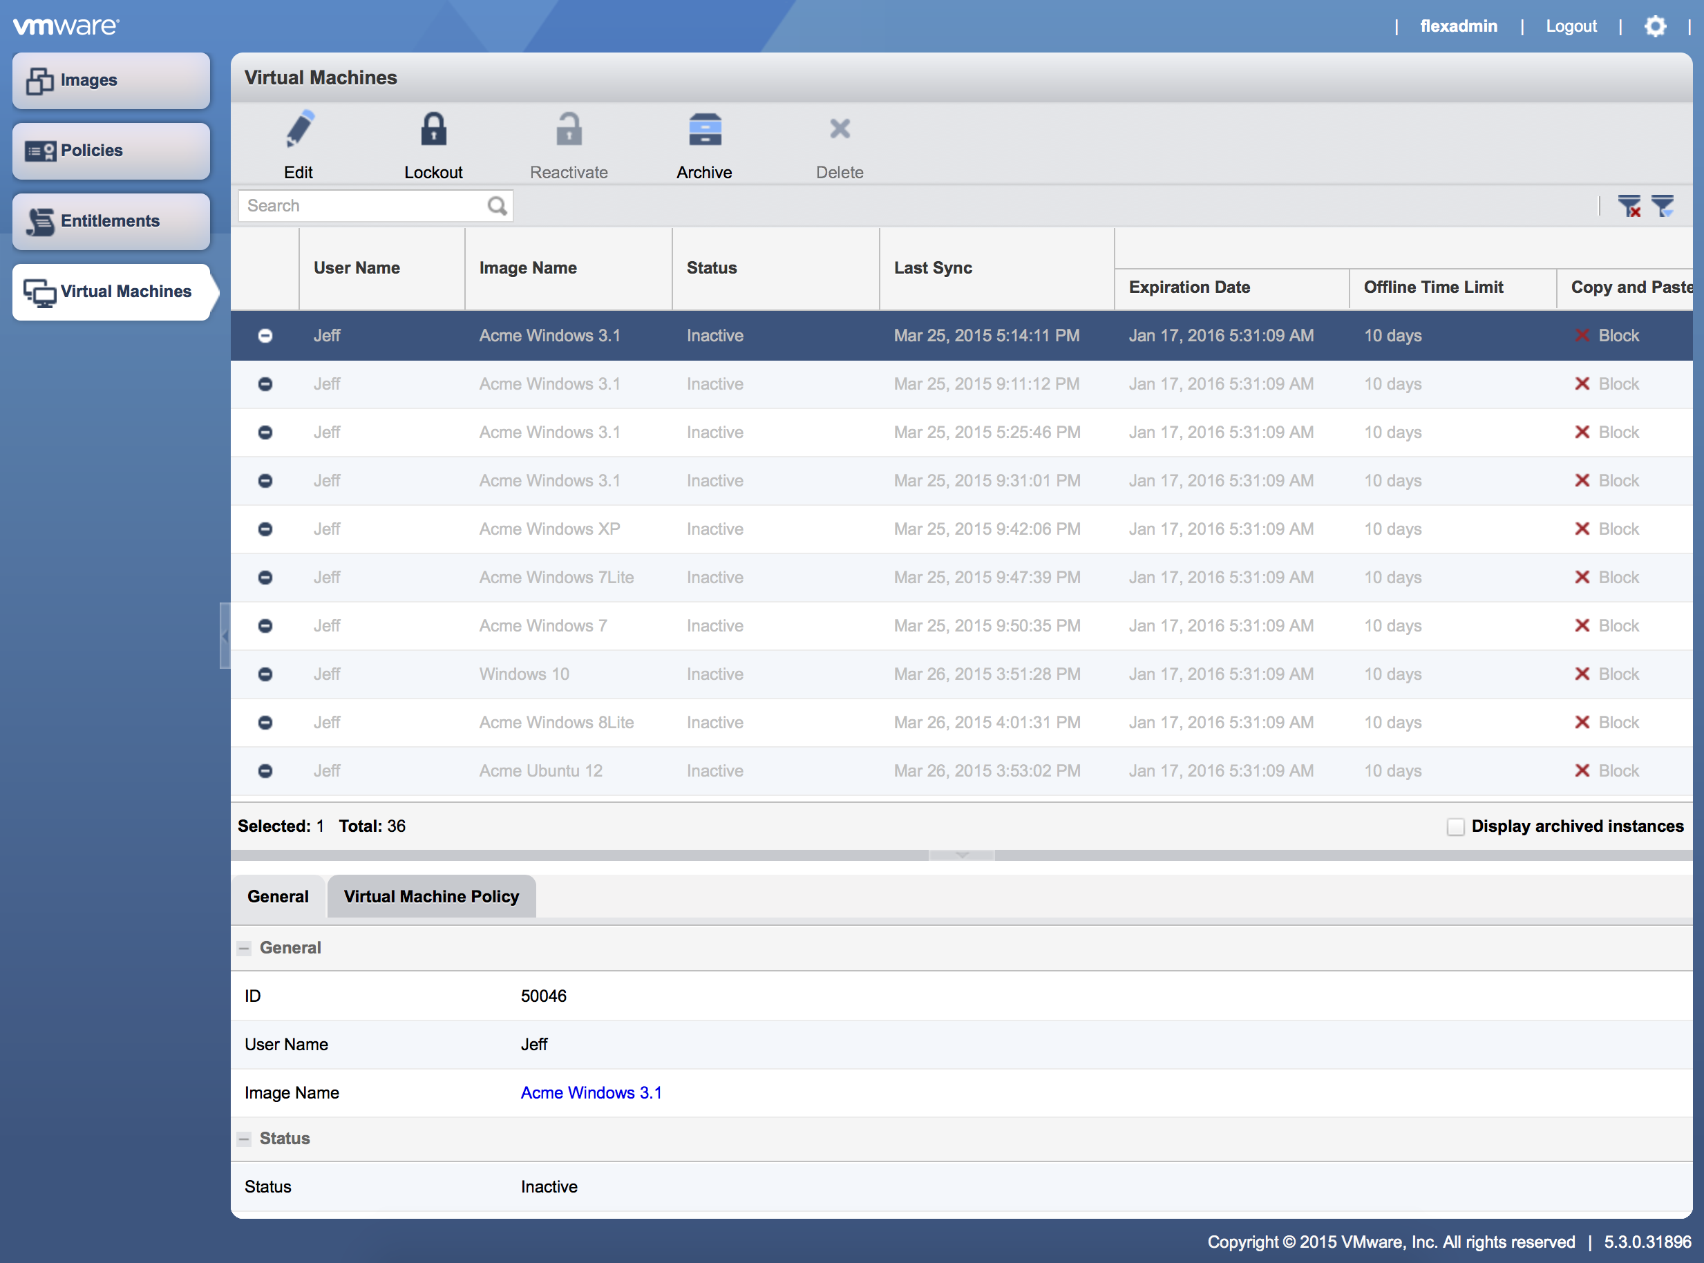This screenshot has width=1704, height=1263.
Task: Select the Acme Windows 8Lite row
Action: [x=962, y=723]
